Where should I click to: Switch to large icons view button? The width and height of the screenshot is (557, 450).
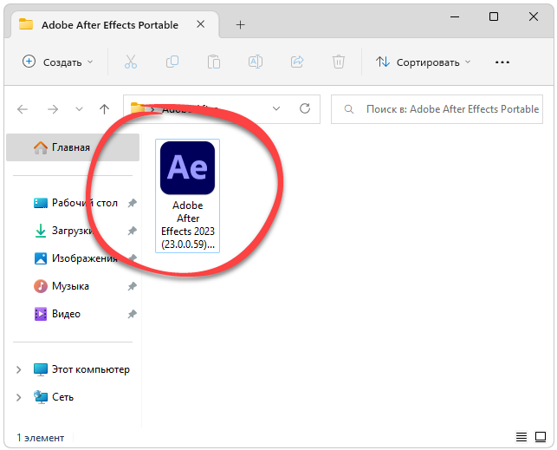point(541,437)
